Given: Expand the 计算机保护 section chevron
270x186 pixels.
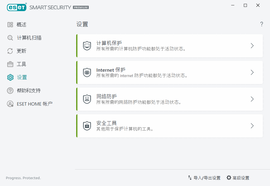Looking at the screenshot, I should coord(252,46).
